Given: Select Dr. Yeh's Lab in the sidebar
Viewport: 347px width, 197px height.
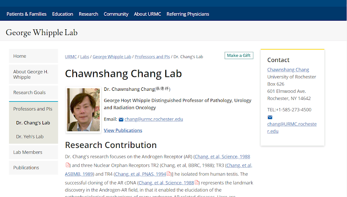Looking at the screenshot, I should (x=30, y=136).
